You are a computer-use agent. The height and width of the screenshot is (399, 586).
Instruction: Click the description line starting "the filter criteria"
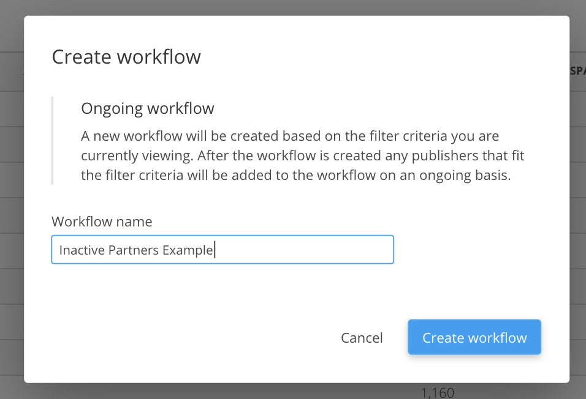pyautogui.click(x=296, y=175)
